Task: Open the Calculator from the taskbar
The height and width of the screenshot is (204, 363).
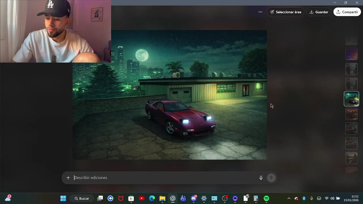Action: [x=256, y=198]
